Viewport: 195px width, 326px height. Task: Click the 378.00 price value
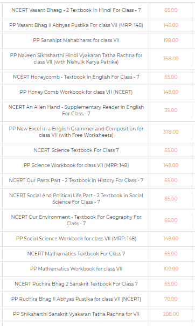(x=171, y=132)
